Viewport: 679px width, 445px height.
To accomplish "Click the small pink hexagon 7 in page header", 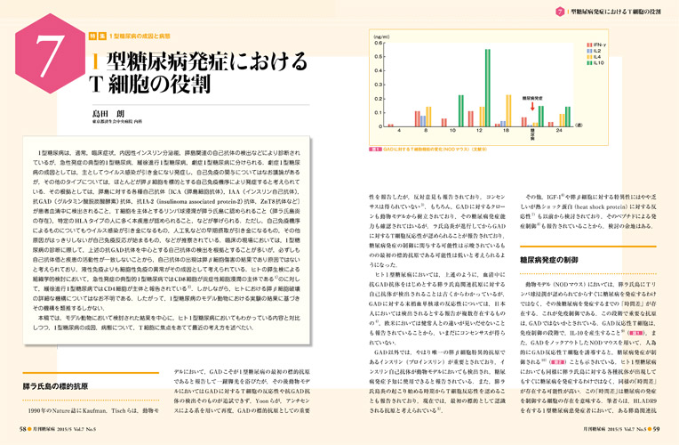I will (560, 12).
